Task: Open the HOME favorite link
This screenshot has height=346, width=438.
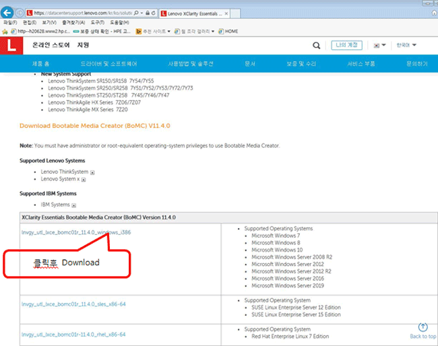Action: point(228,31)
